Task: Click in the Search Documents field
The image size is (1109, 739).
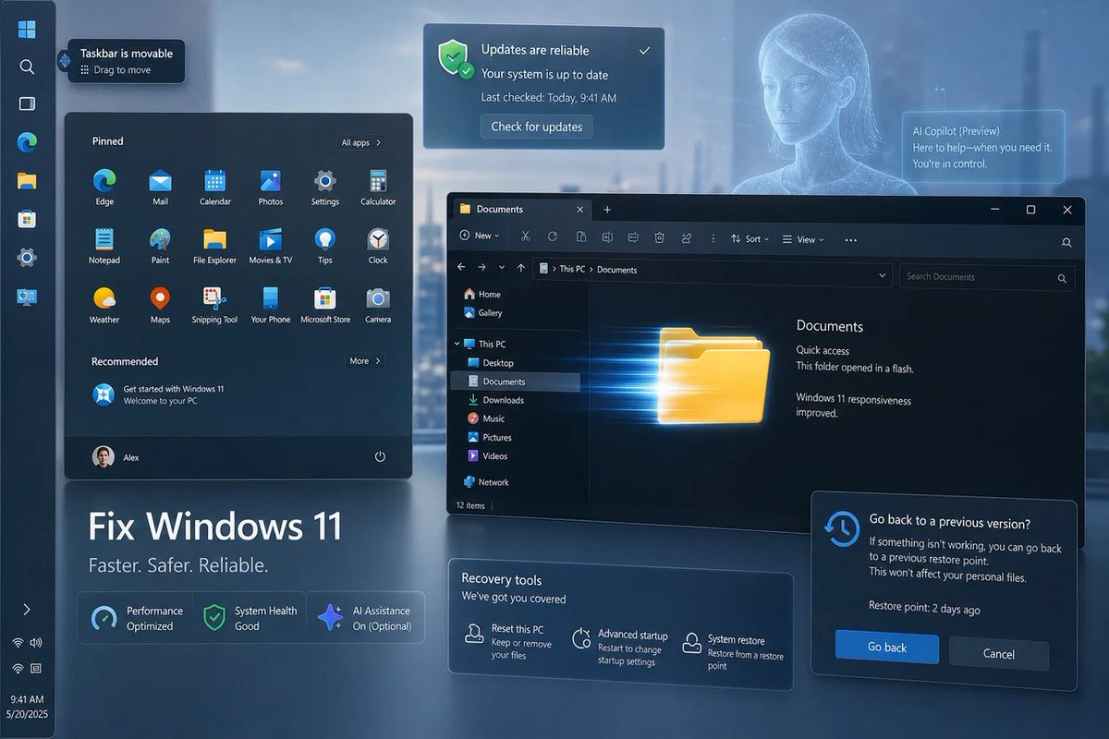Action: (x=987, y=277)
